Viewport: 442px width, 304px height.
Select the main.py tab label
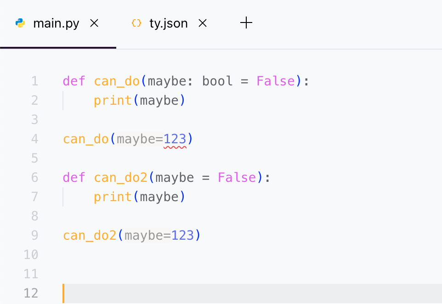click(56, 23)
